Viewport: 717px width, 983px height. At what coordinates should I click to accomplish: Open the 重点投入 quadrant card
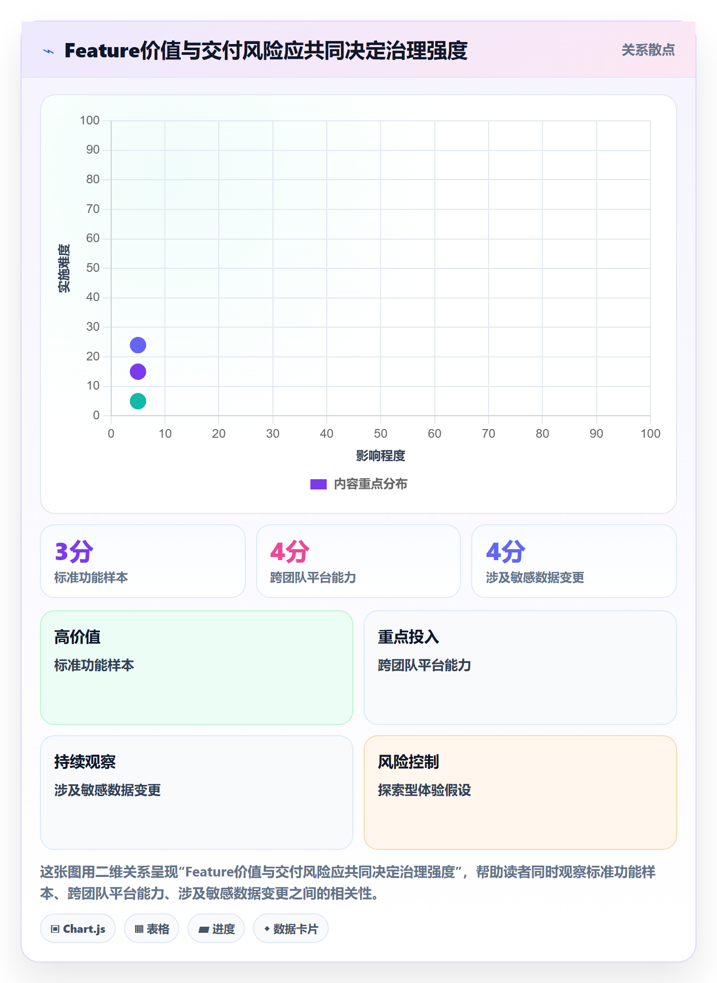pos(520,668)
